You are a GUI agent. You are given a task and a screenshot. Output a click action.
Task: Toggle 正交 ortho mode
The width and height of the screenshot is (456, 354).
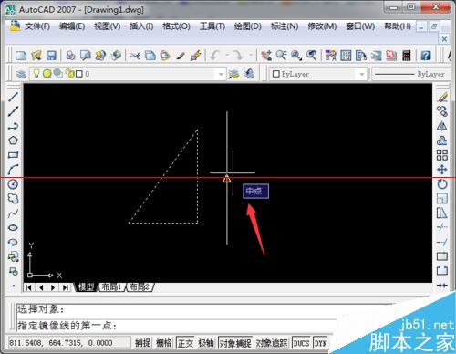(x=185, y=343)
